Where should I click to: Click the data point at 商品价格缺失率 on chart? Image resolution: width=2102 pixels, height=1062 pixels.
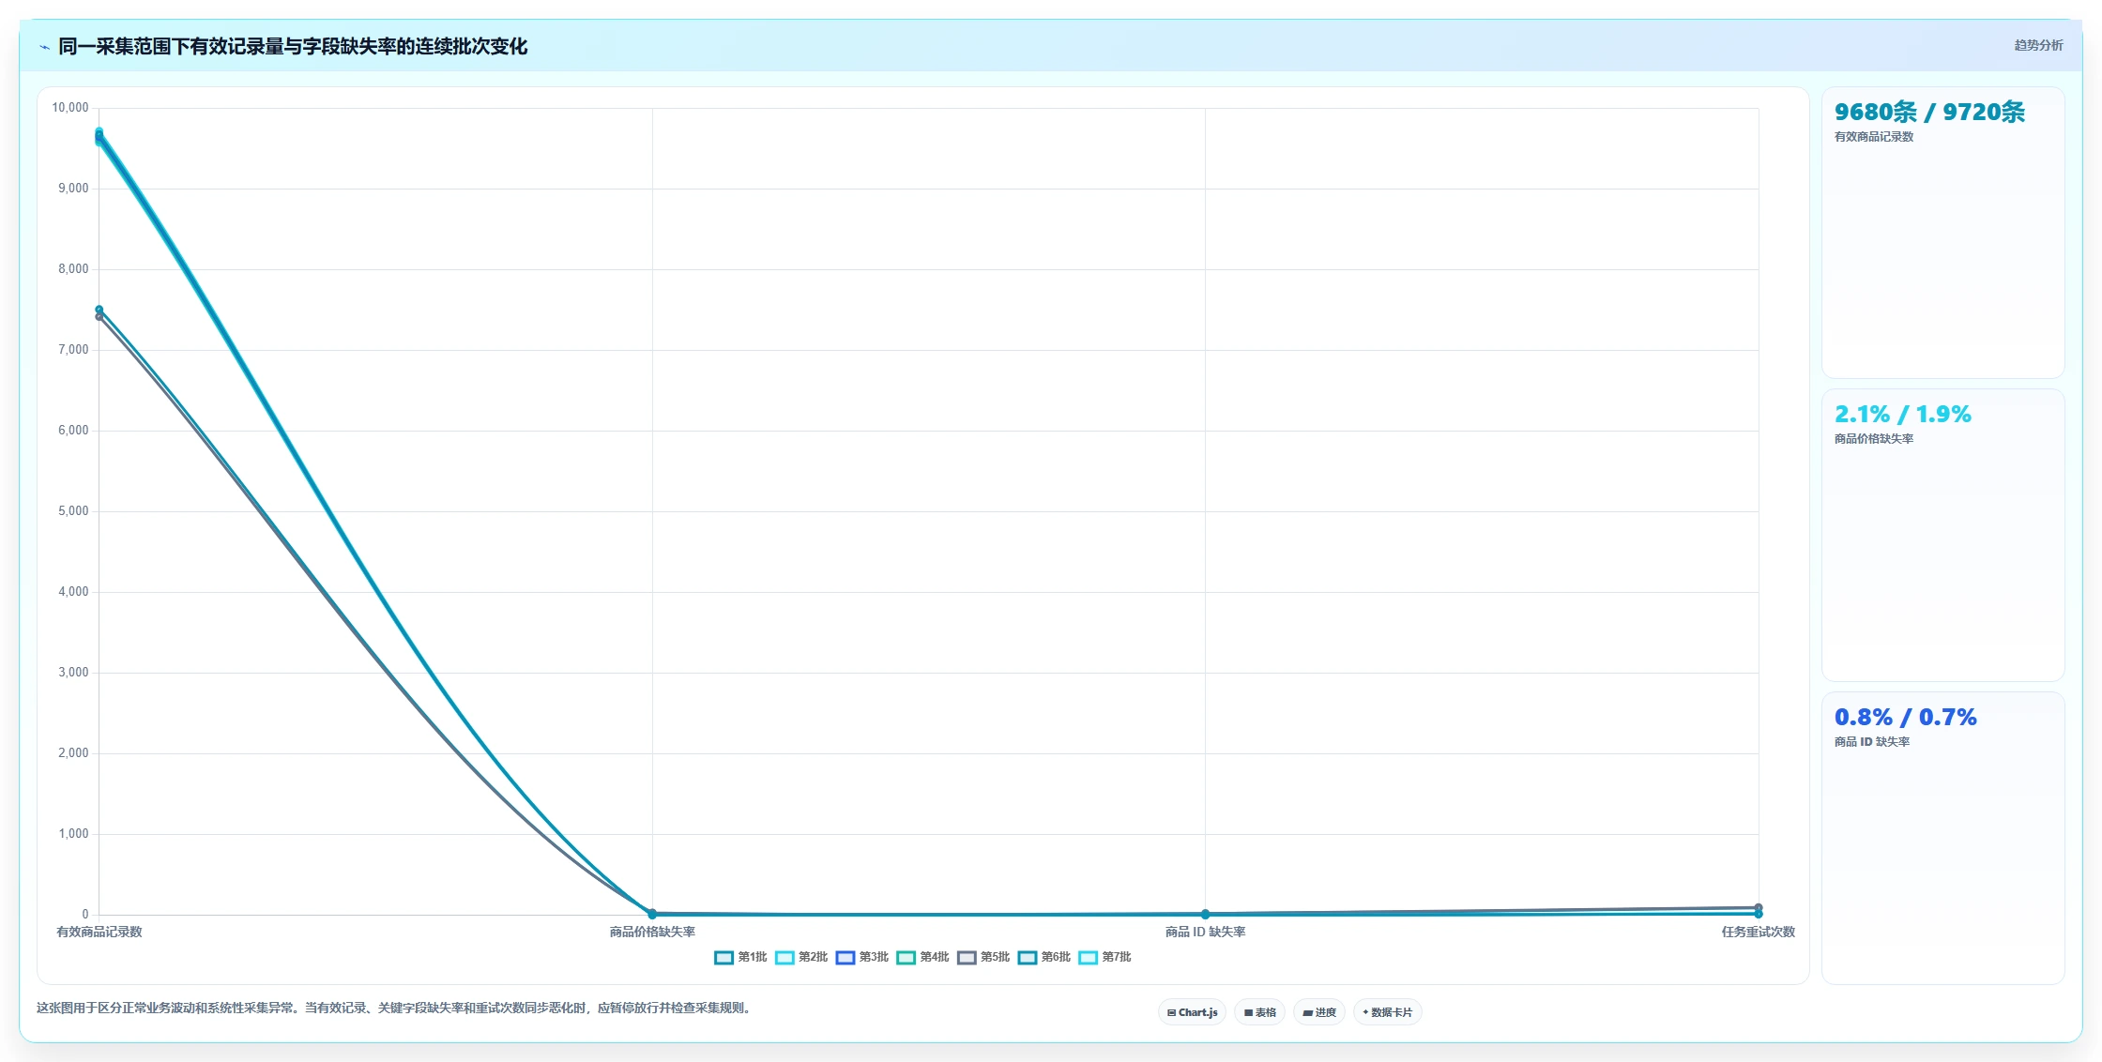(652, 913)
